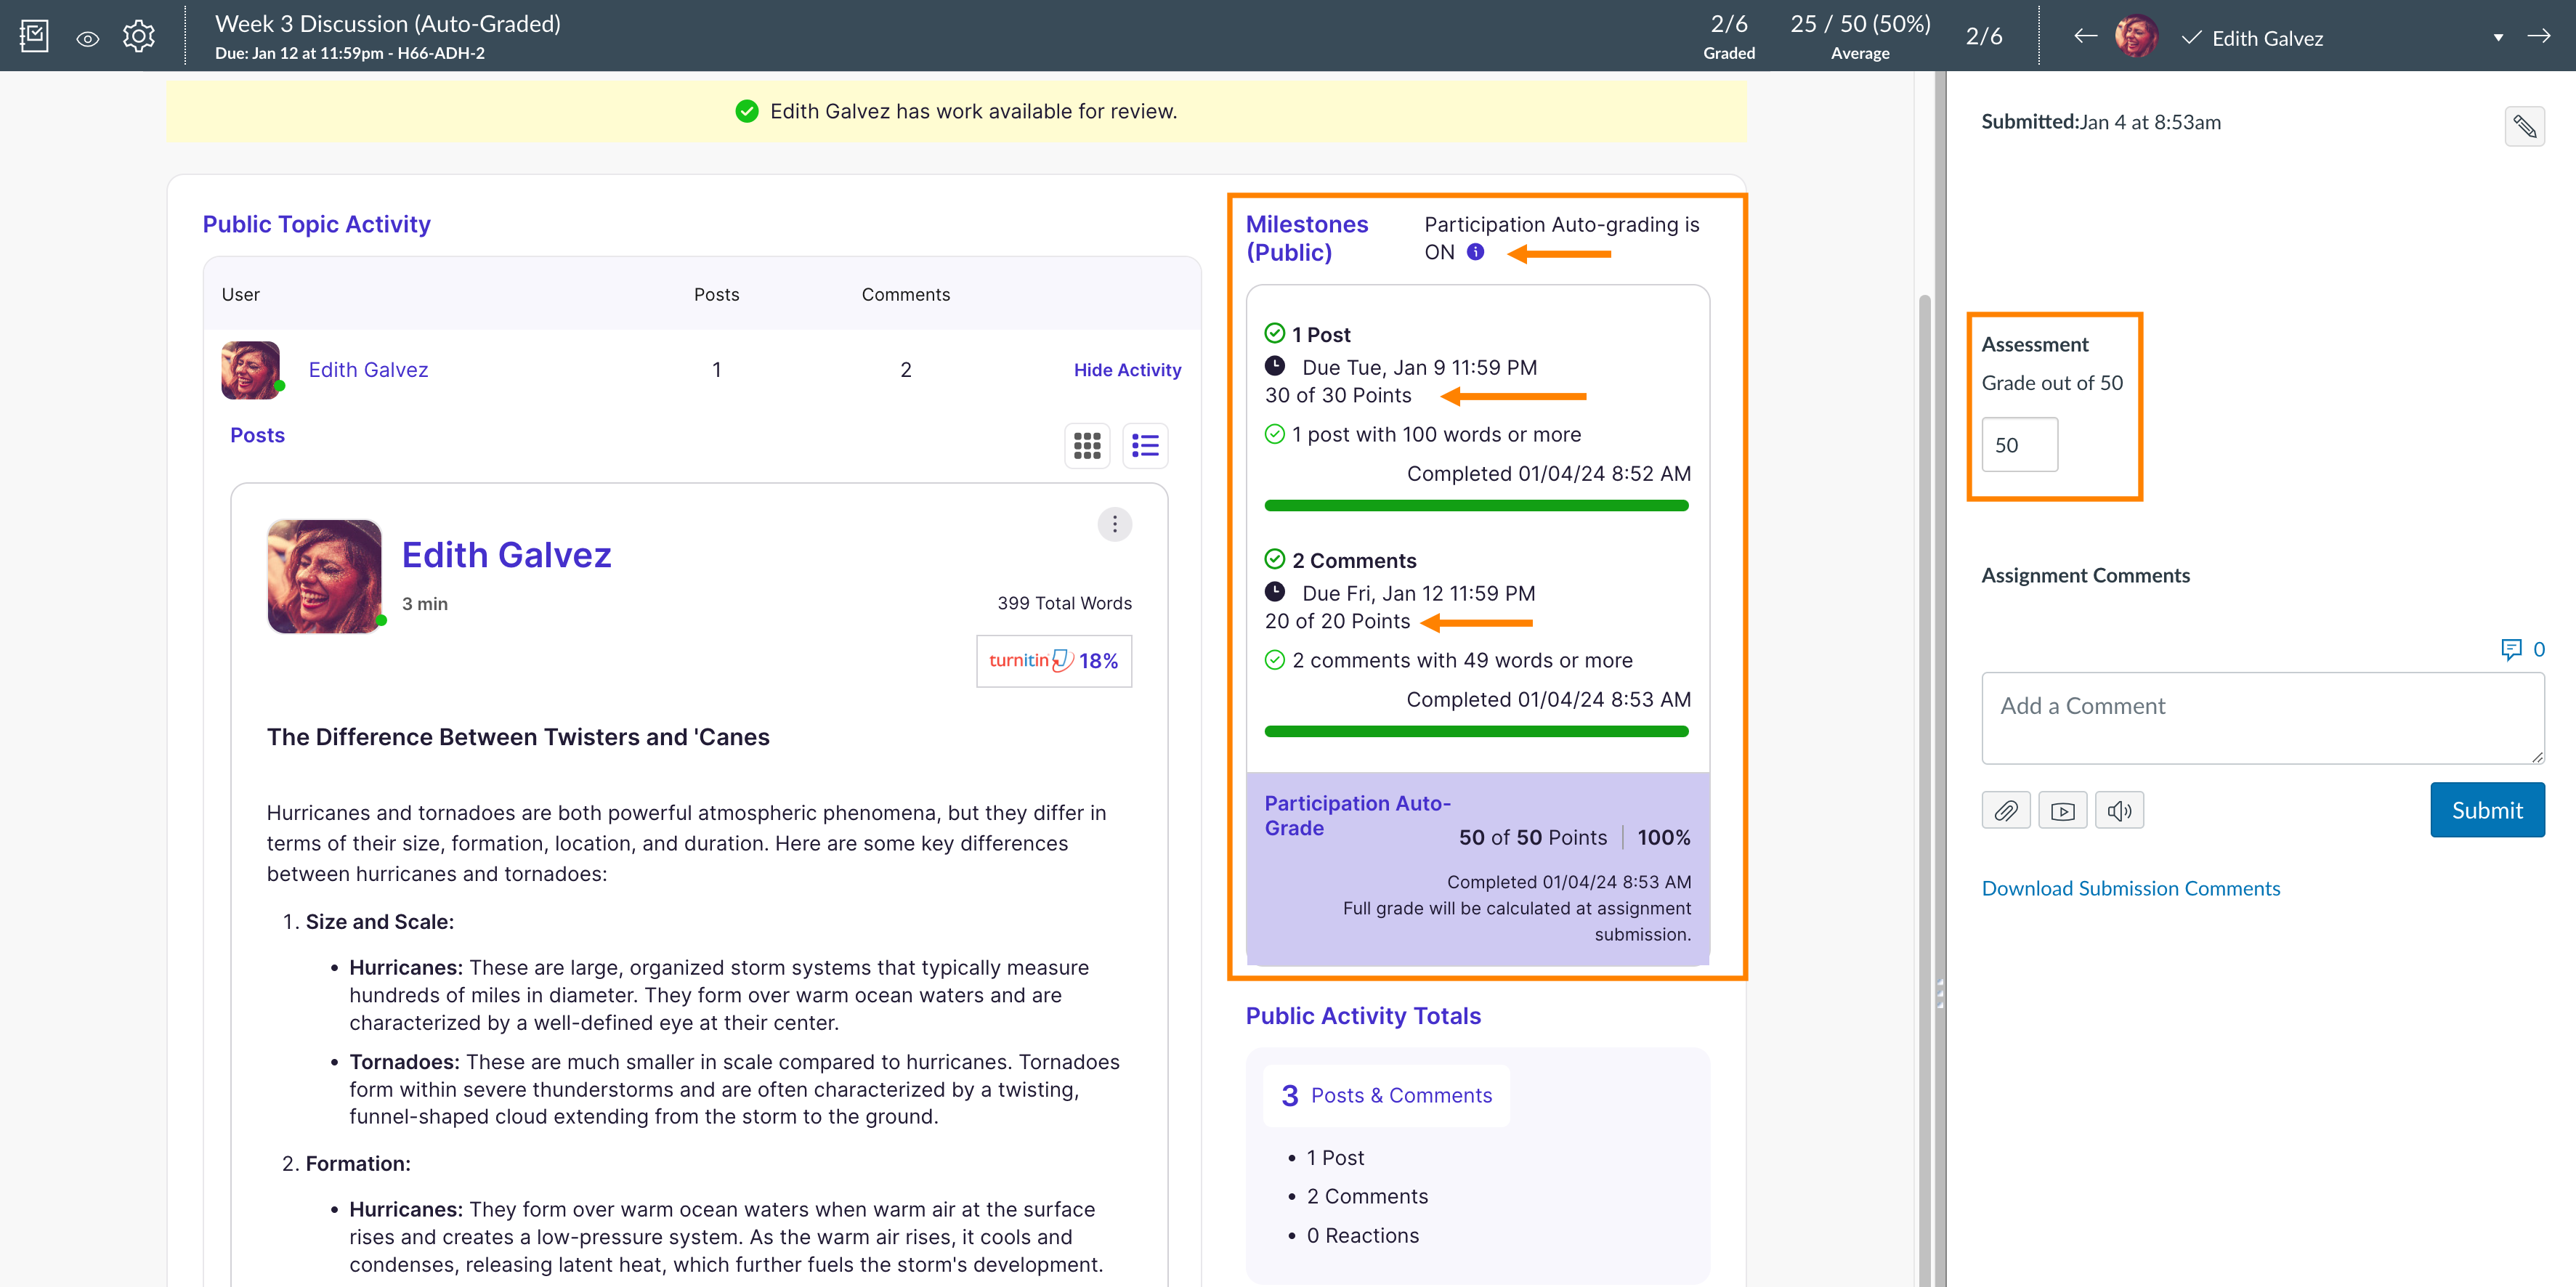Edit the grade value of 50

click(x=2019, y=444)
